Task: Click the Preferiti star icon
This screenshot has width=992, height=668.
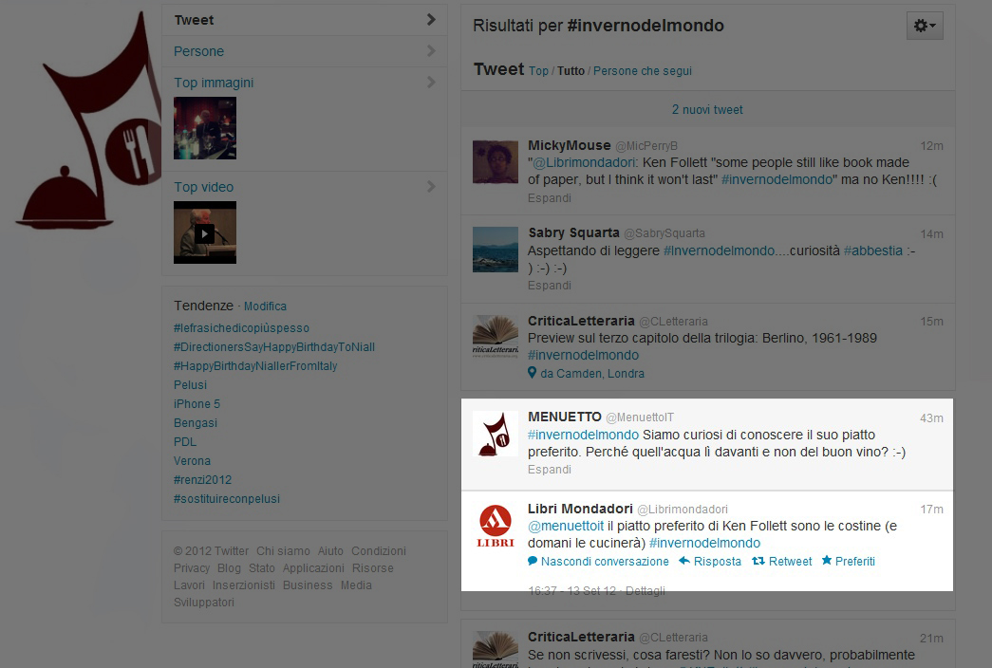Action: (826, 561)
